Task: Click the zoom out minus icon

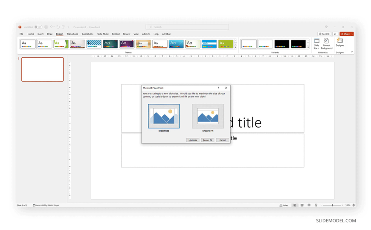Action: [x=321, y=205]
